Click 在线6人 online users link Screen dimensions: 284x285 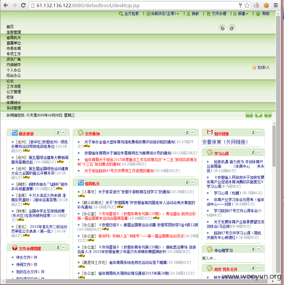click(x=261, y=68)
